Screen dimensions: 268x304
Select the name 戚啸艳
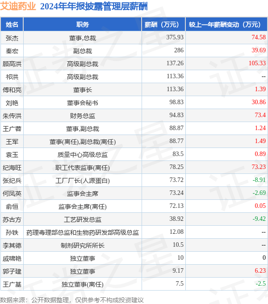[x=12, y=258]
